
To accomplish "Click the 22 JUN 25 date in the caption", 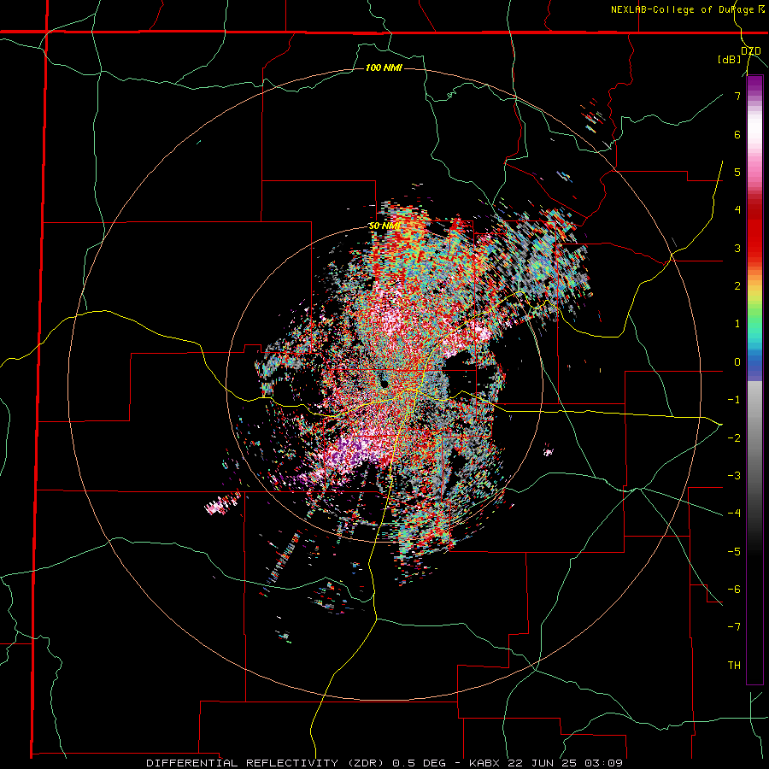I will click(542, 763).
